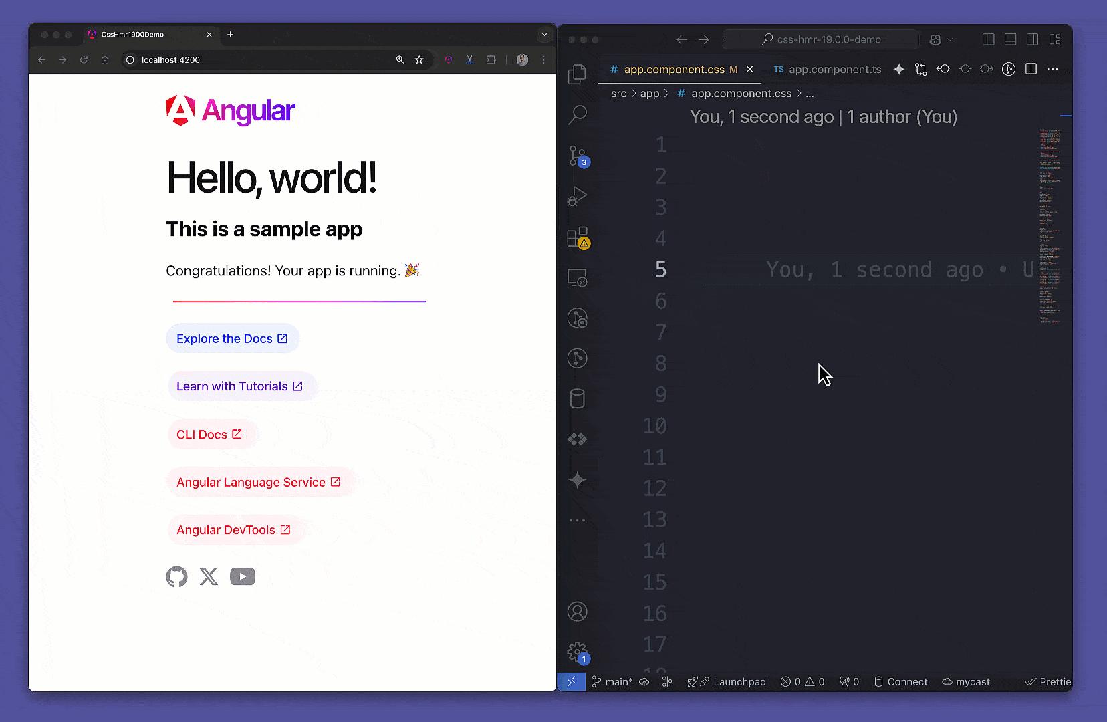Toggle the primary sidebar visibility
This screenshot has width=1107, height=722.
pyautogui.click(x=987, y=39)
